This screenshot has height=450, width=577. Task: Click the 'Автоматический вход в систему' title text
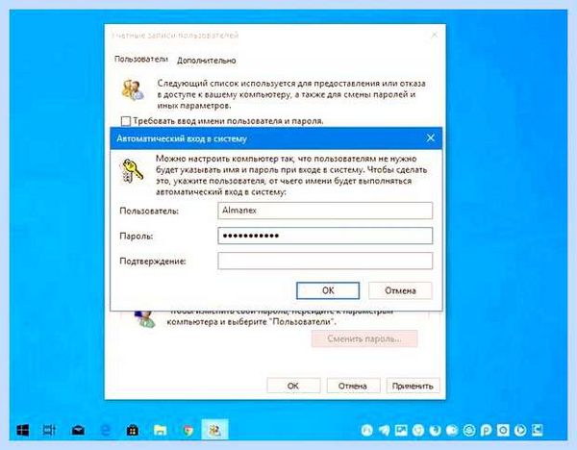coord(182,138)
